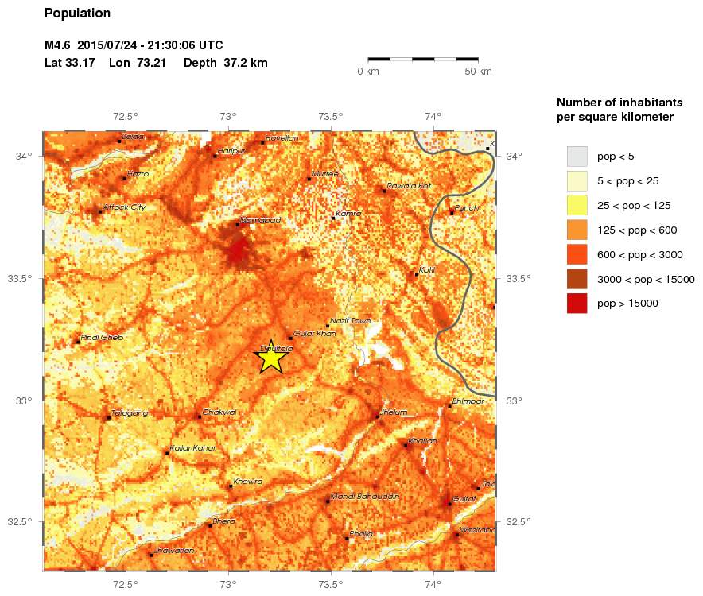The image size is (703, 596).
Task: Click the Kotli town label
Action: pos(427,269)
